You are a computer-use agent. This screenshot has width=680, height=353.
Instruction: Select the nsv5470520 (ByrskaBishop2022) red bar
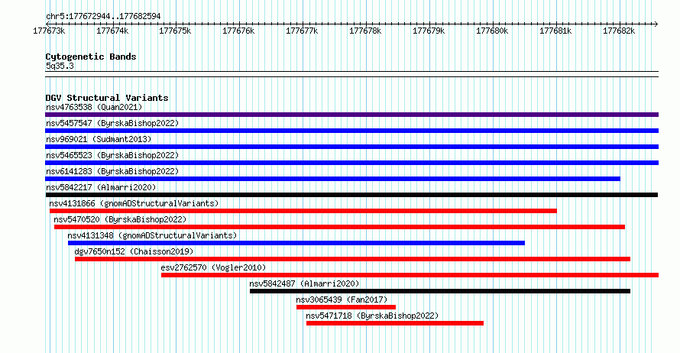[x=339, y=227]
